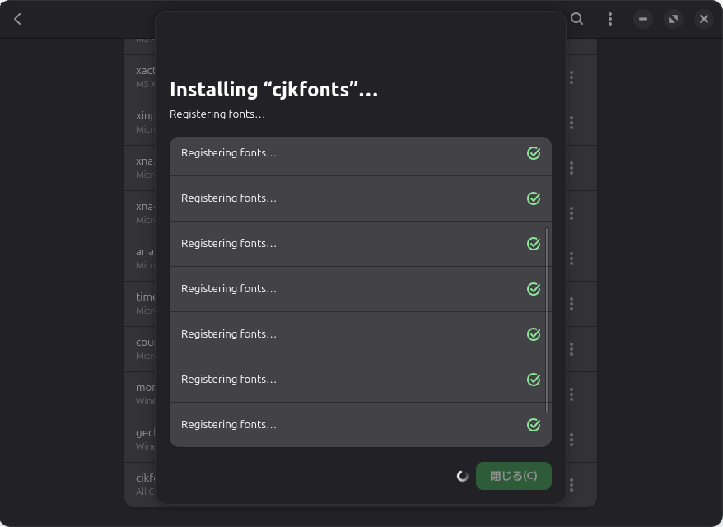723x527 pixels.
Task: Click the kebab icon on the cour row
Action: [x=571, y=349]
